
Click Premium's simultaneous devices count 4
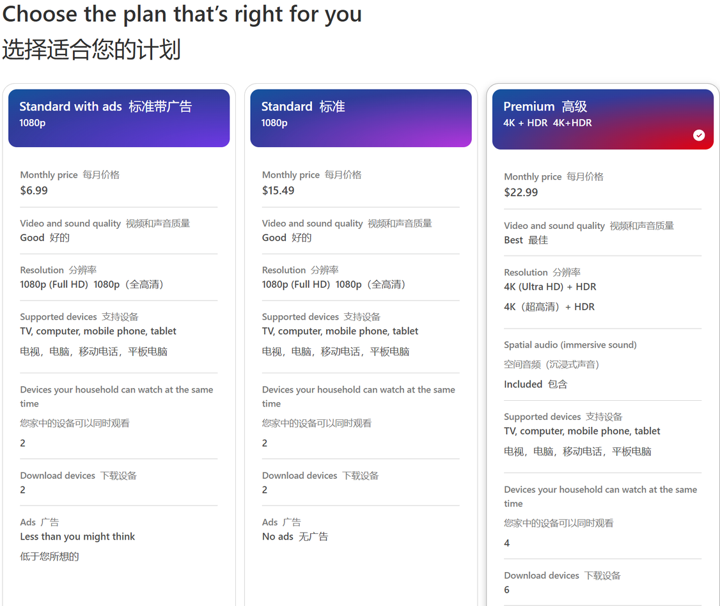(x=507, y=543)
